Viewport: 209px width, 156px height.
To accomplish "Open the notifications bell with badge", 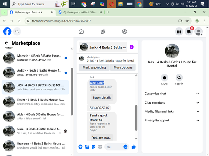I will point(189,32).
